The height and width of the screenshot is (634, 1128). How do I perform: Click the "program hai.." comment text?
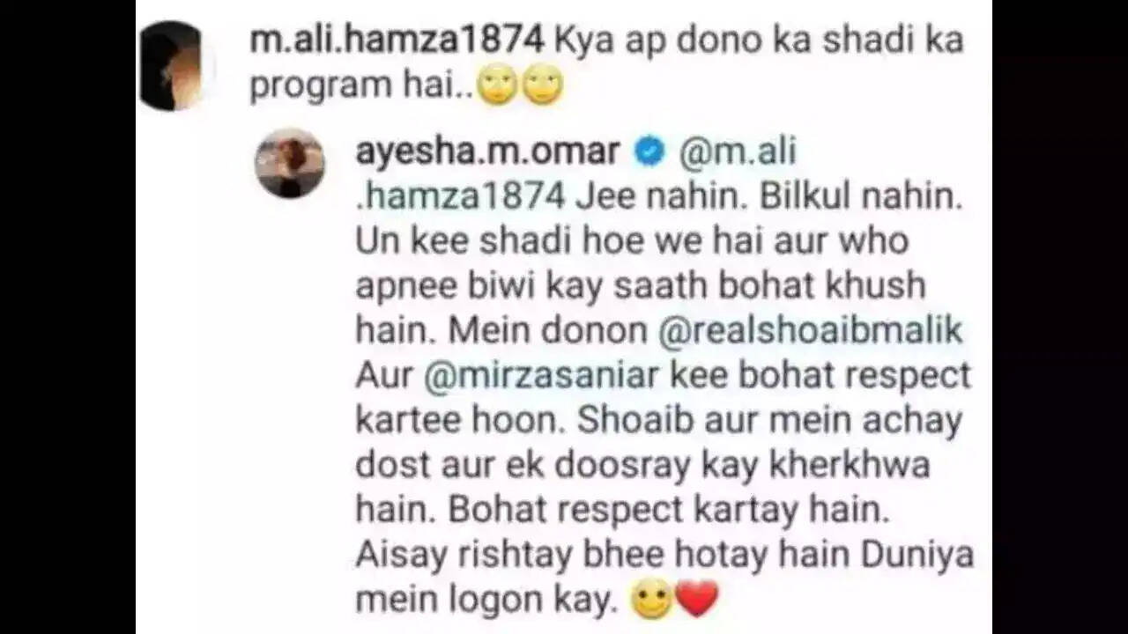(362, 86)
